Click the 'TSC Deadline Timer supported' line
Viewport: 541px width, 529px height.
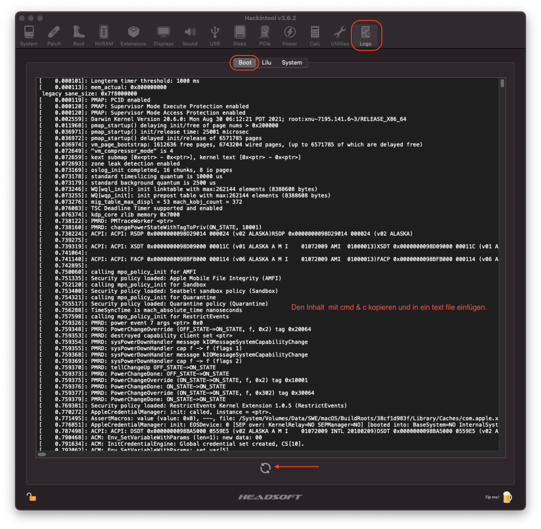131,209
